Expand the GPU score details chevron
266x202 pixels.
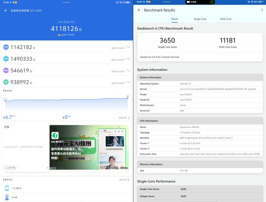pyautogui.click(x=128, y=59)
